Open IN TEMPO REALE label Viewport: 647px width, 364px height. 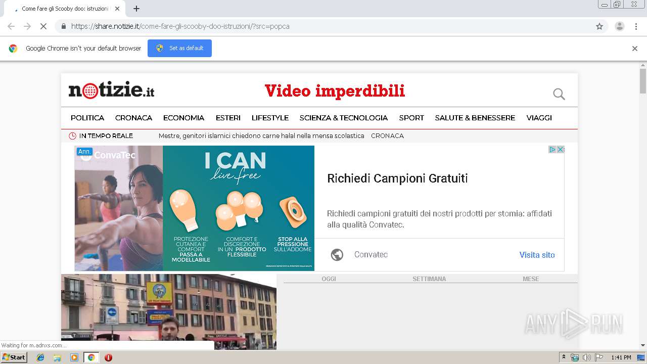pos(106,136)
